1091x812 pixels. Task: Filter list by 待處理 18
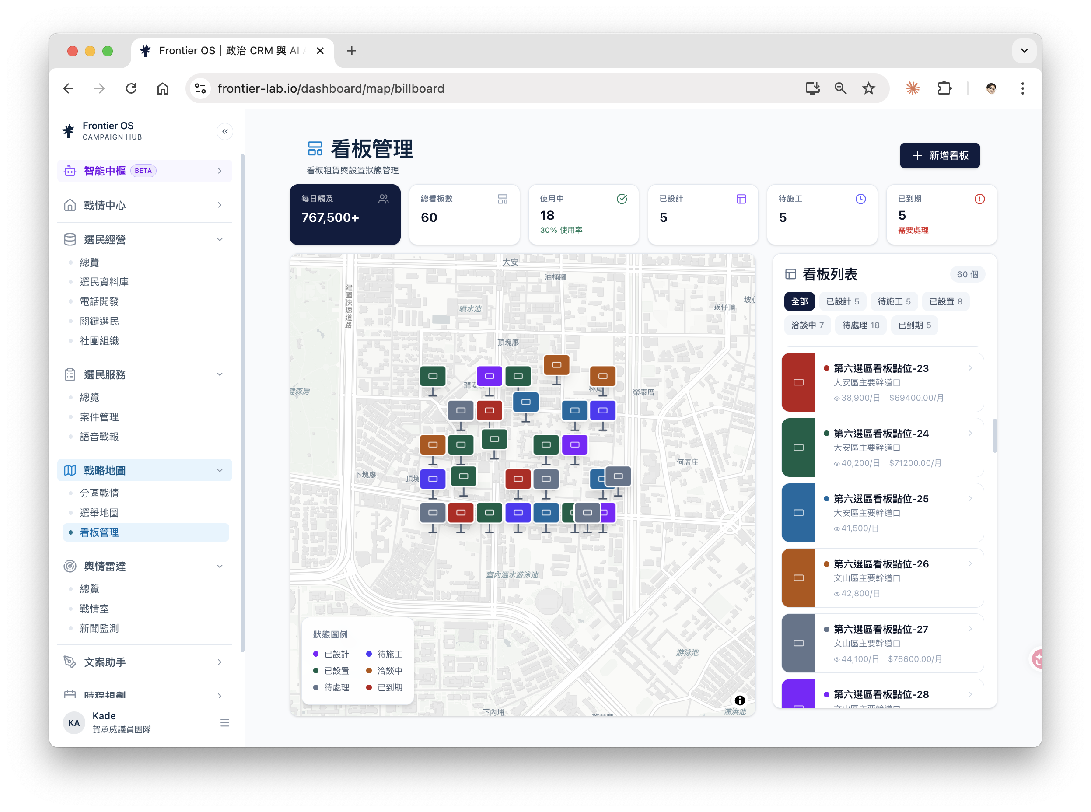[x=860, y=325]
